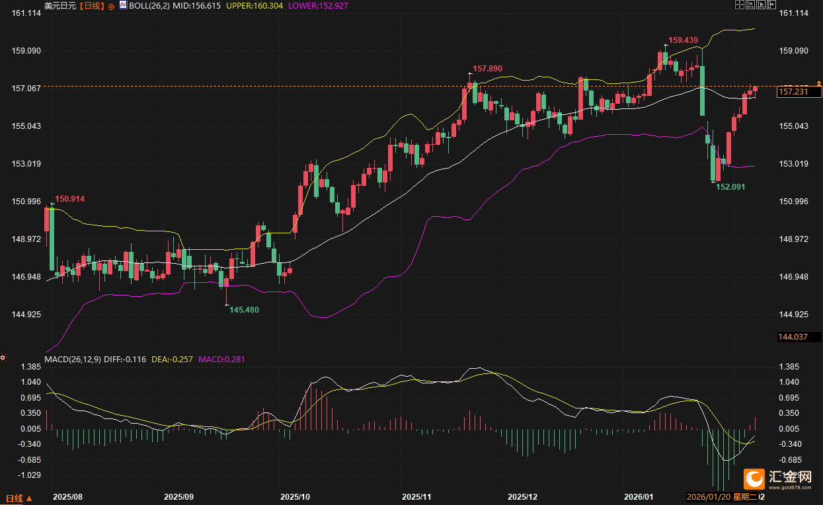Image resolution: width=823 pixels, height=505 pixels.
Task: Click the 【日线】 period label in chart title
Action: pyautogui.click(x=92, y=5)
